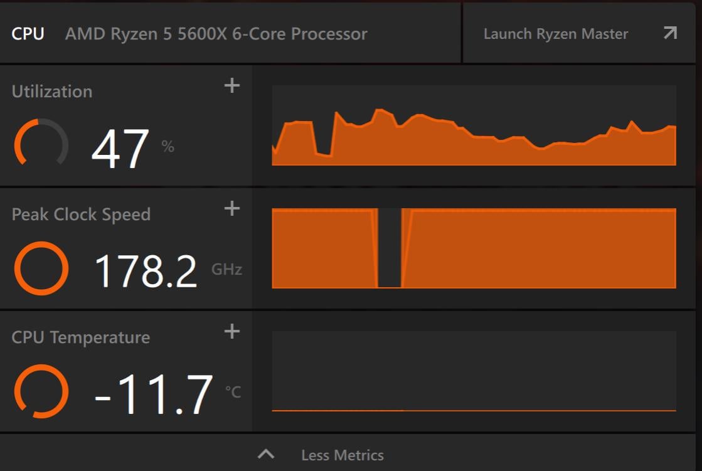Click the Utilization history graph
Viewport: 702px width, 471px height.
tap(474, 125)
